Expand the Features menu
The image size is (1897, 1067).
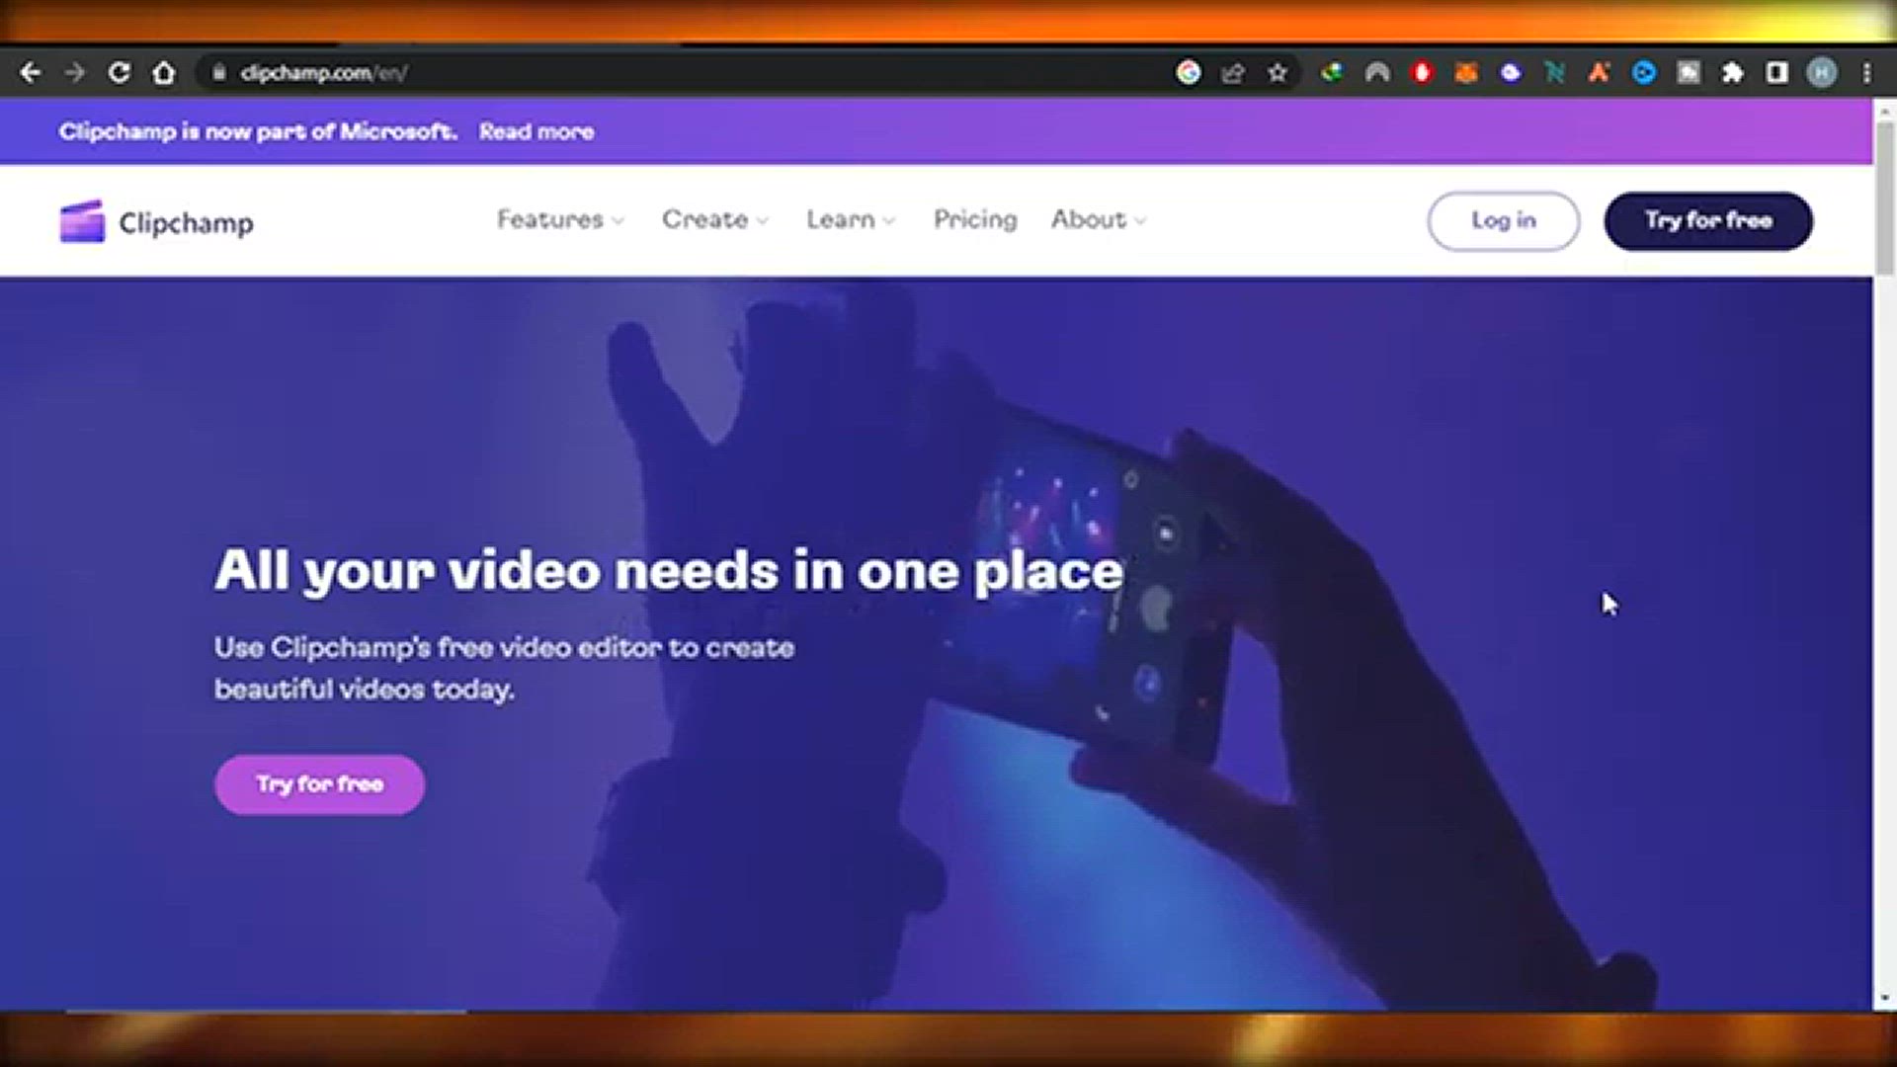click(560, 219)
